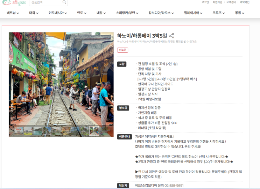
Task: Open the 로그인 link
Action: click(x=205, y=2)
